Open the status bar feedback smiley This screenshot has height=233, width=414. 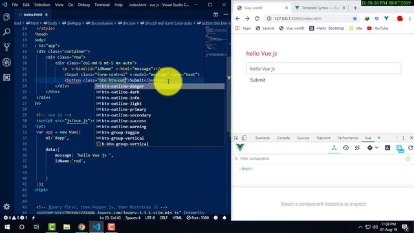tap(215, 217)
